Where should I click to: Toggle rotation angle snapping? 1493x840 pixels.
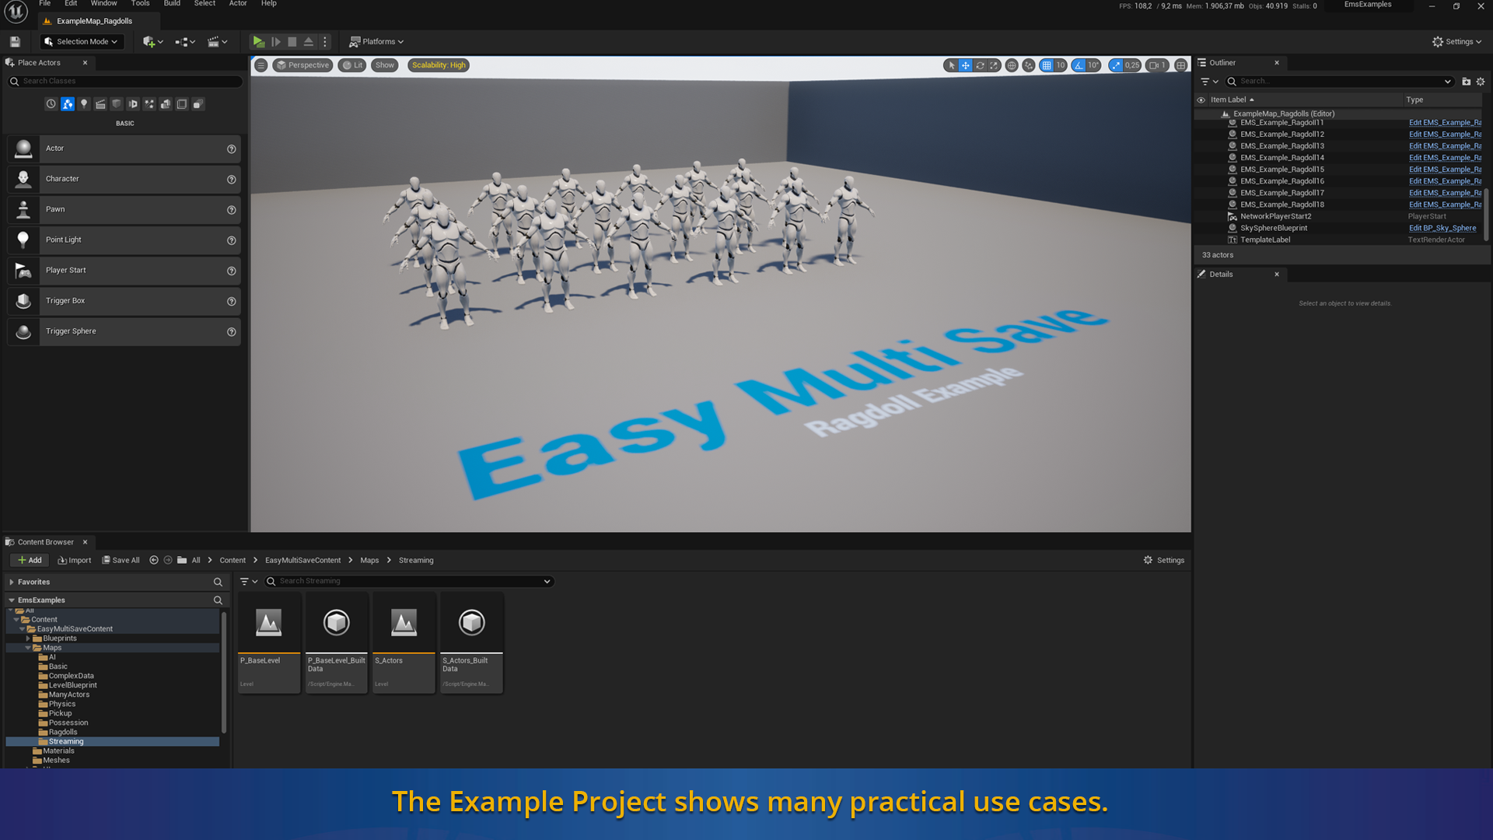pos(1079,65)
